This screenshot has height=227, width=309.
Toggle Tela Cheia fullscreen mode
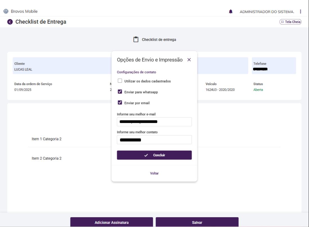pos(290,22)
